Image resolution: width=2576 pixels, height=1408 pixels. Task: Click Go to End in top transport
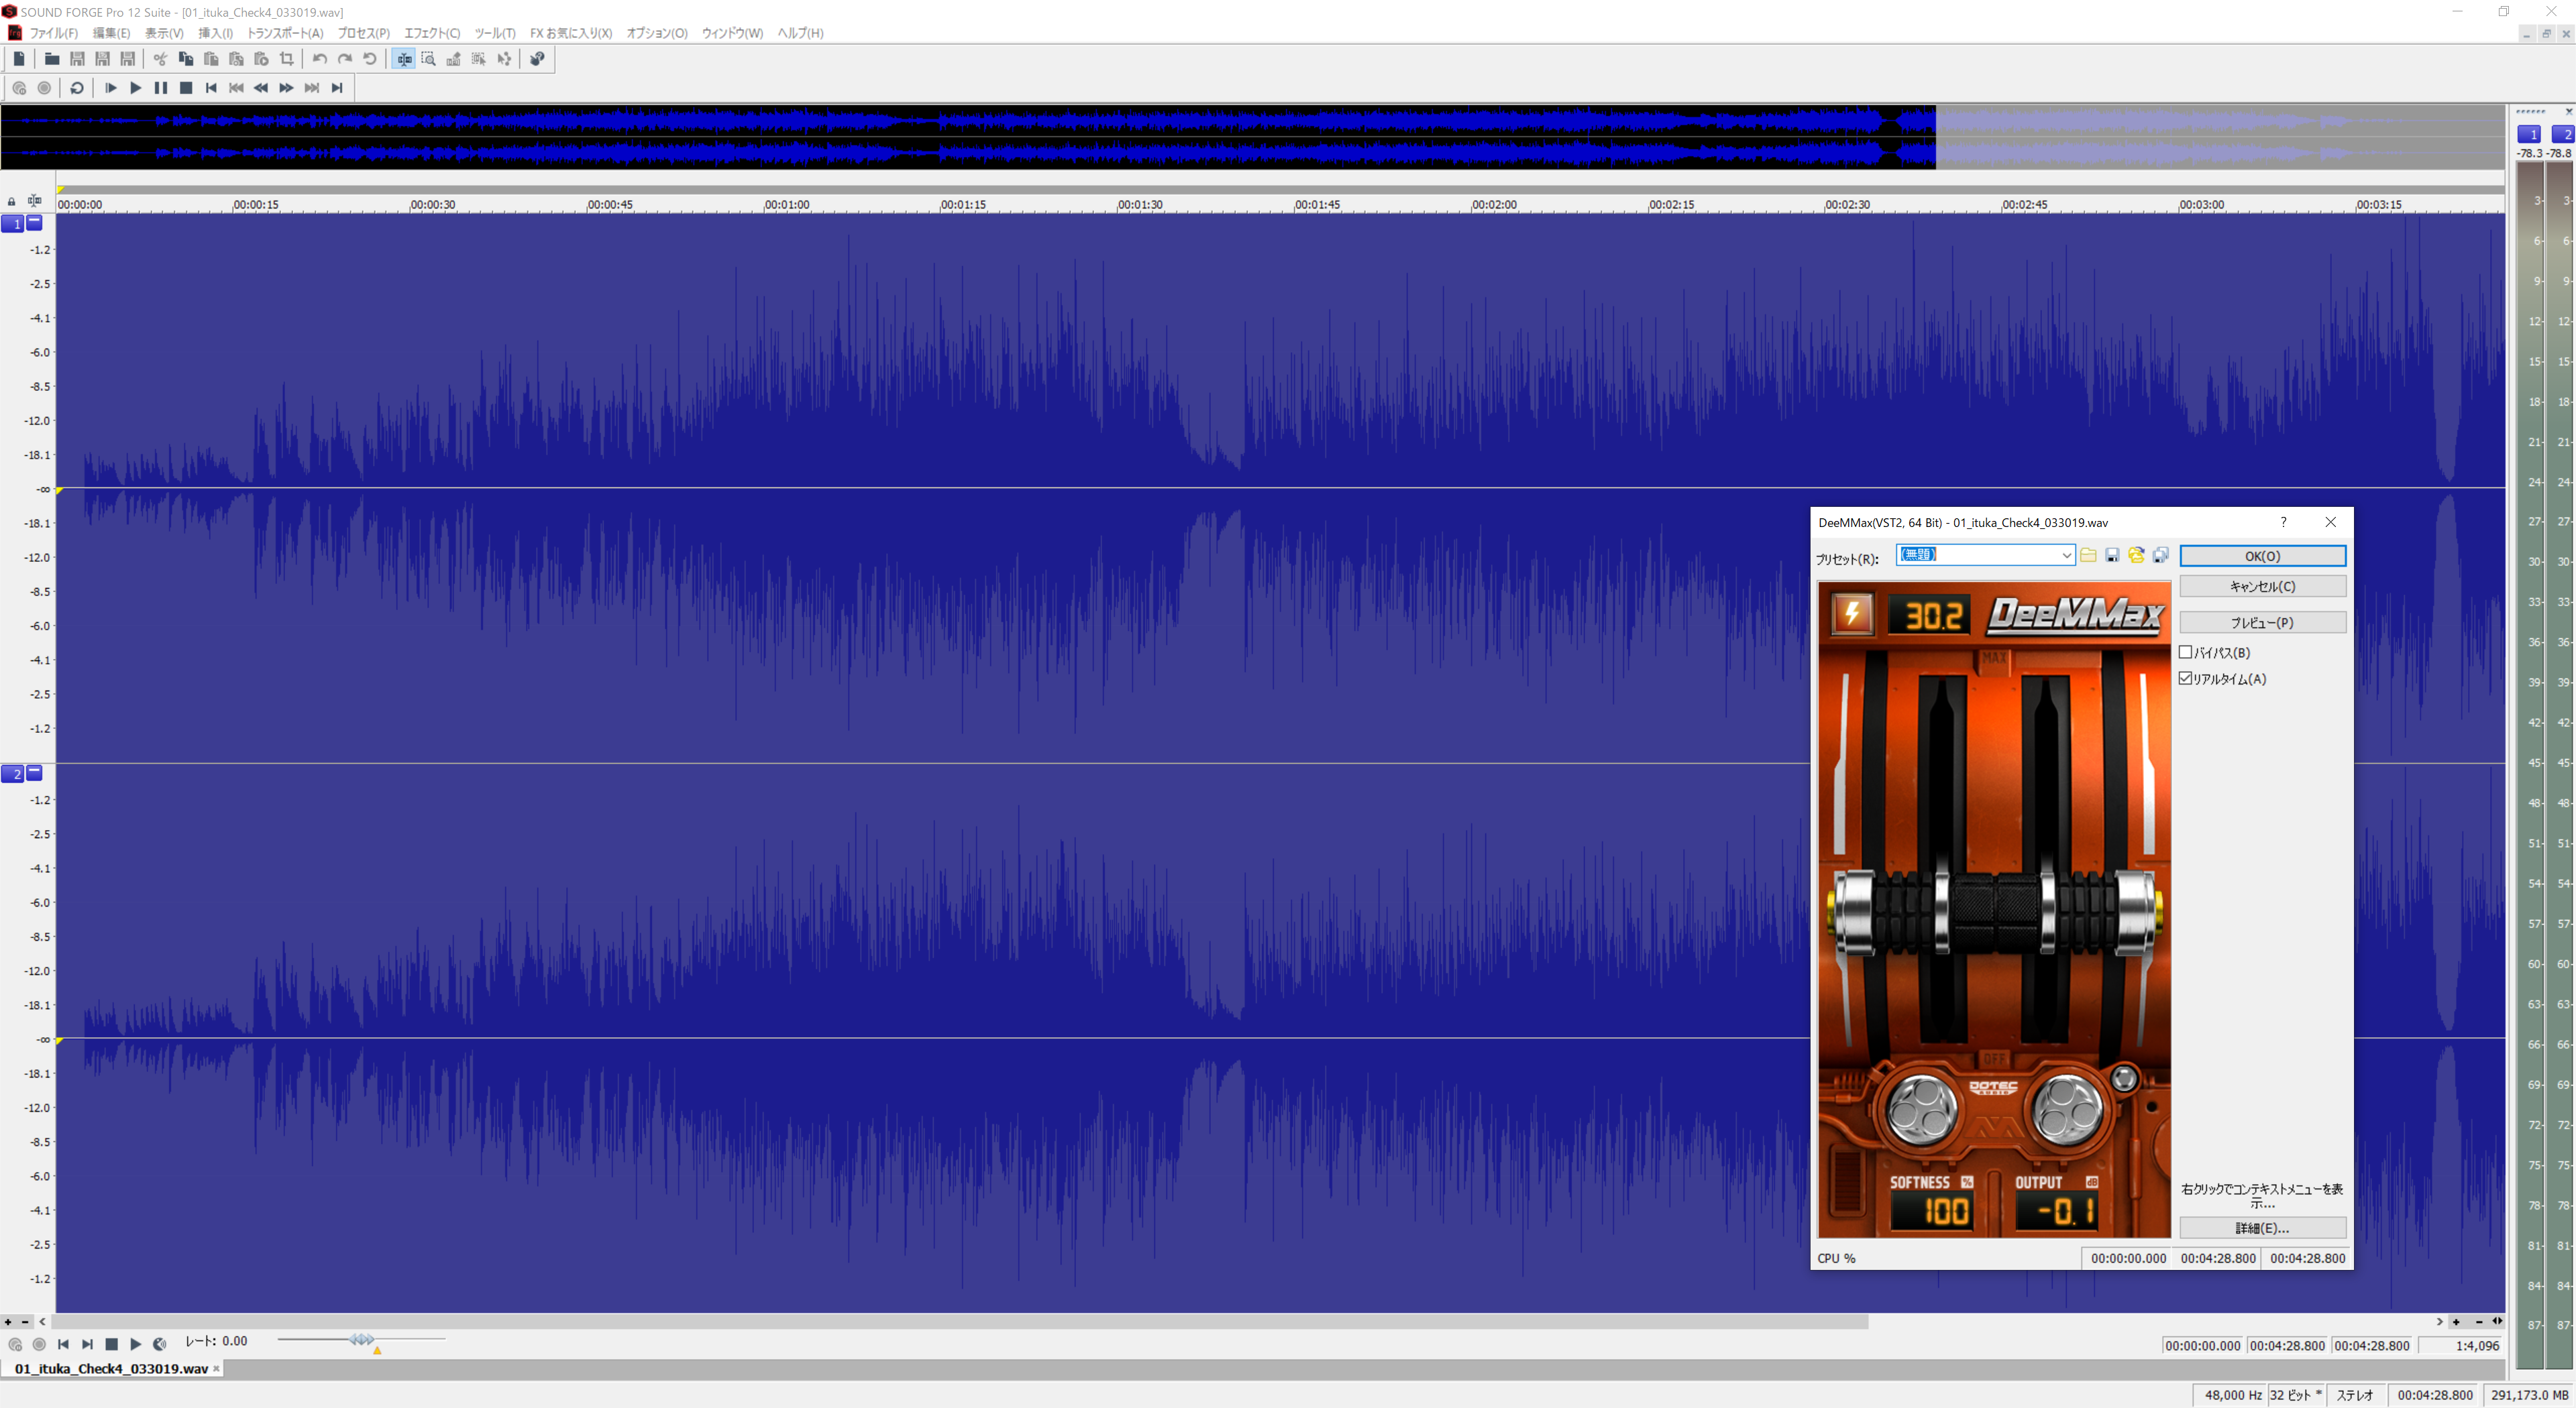pos(337,88)
